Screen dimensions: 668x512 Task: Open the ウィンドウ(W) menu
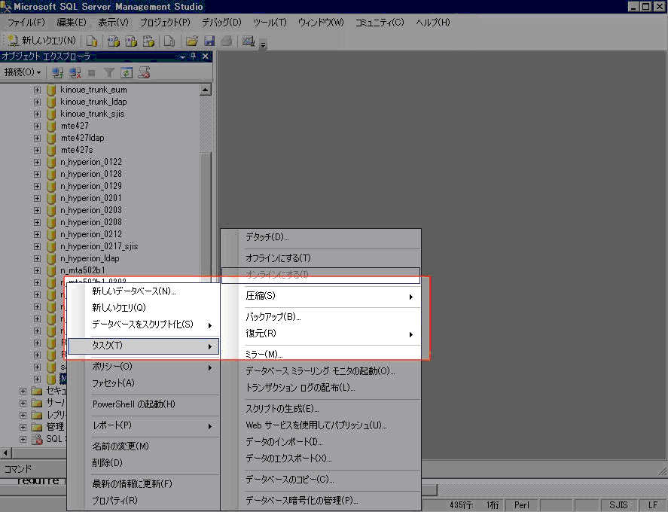pyautogui.click(x=321, y=23)
